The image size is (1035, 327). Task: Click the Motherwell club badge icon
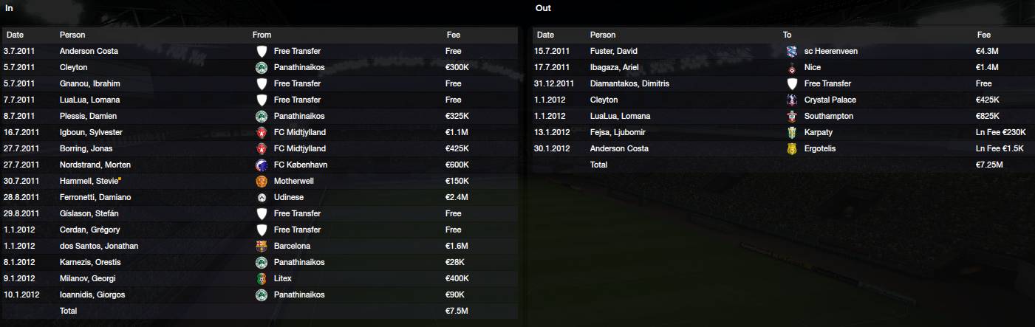pos(261,181)
